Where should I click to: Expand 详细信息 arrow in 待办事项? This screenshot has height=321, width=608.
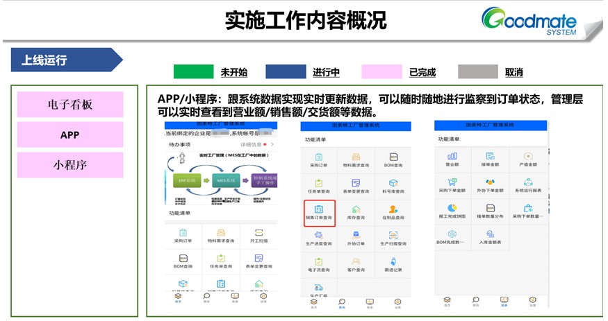pos(272,144)
